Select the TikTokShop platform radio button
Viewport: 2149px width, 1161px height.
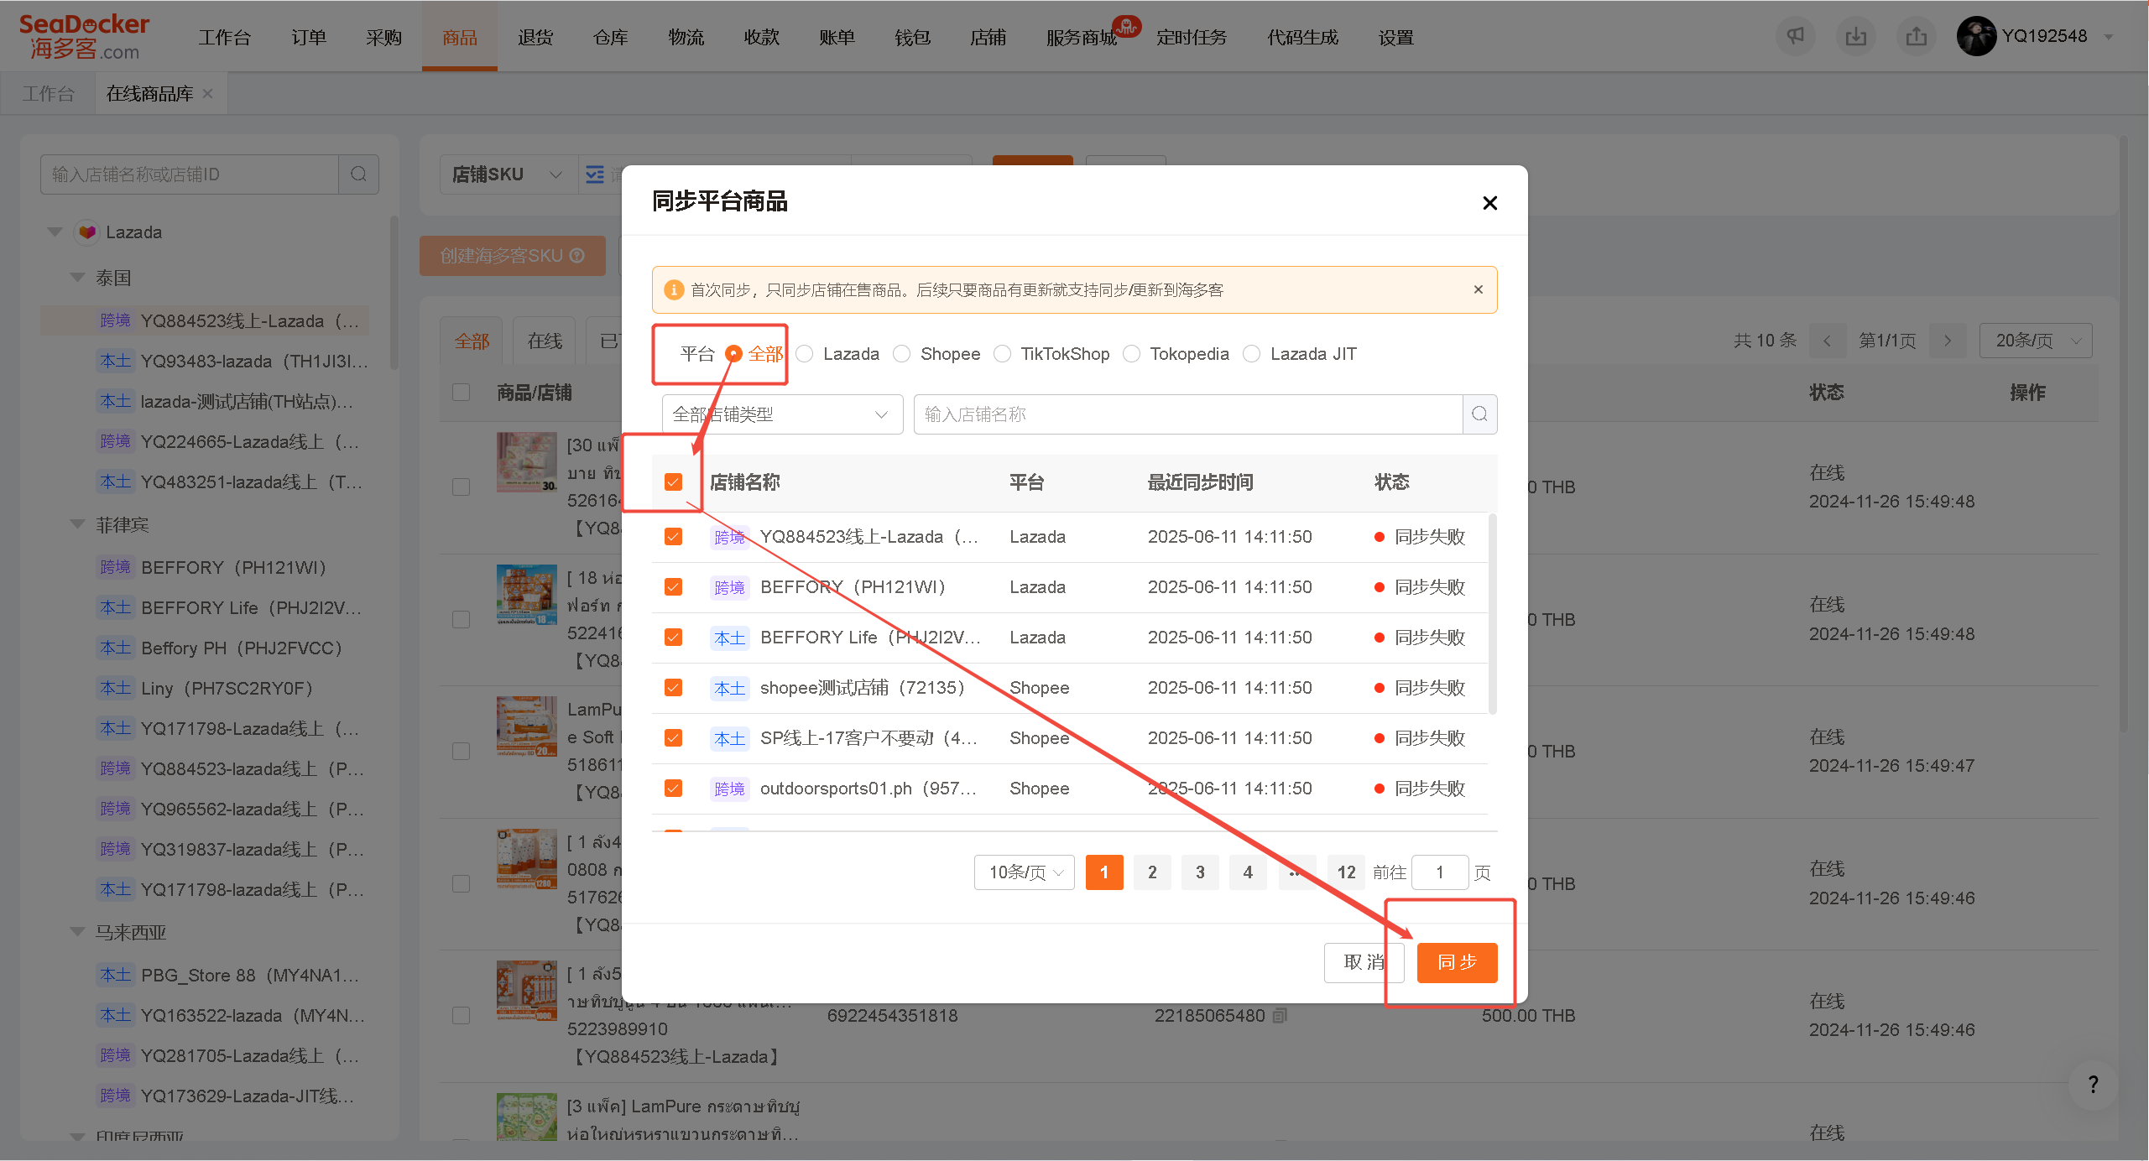pyautogui.click(x=1002, y=354)
